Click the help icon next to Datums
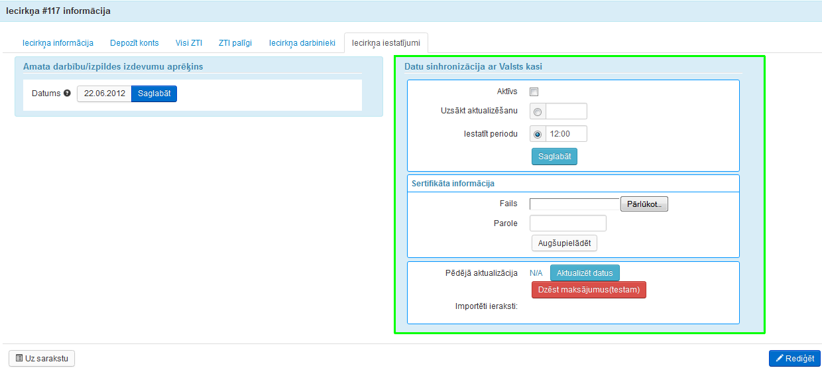The image size is (822, 368). pos(67,93)
